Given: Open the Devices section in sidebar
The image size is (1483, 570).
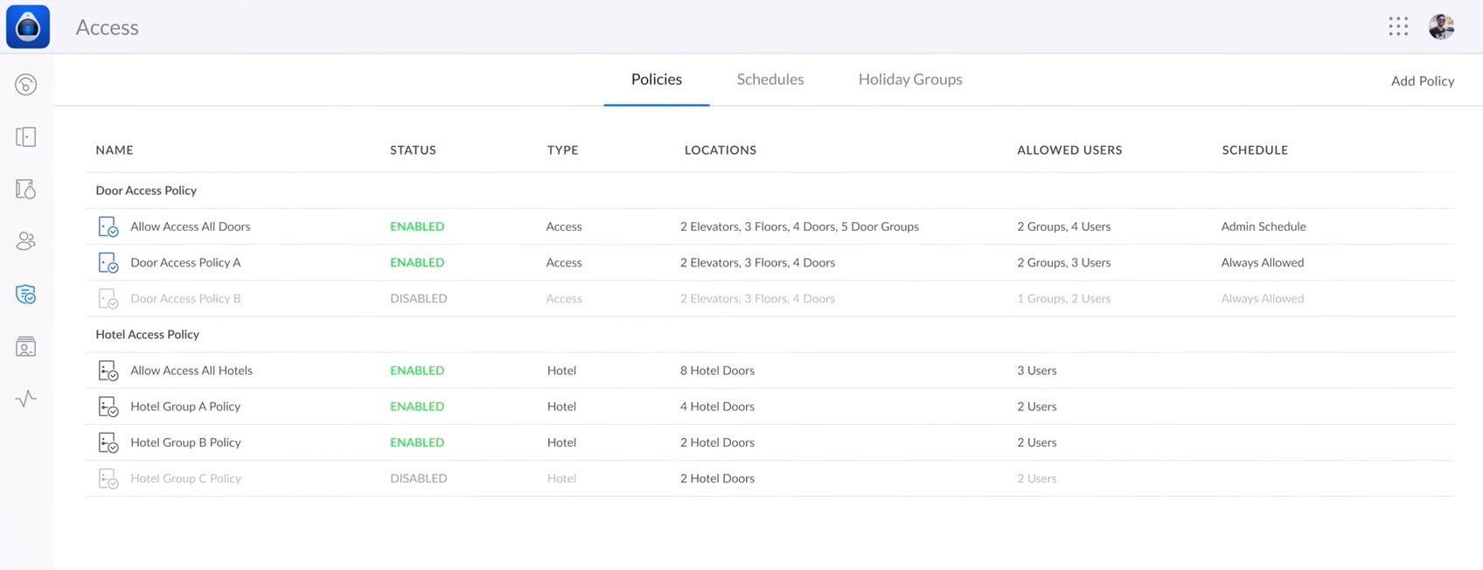Looking at the screenshot, I should (26, 189).
